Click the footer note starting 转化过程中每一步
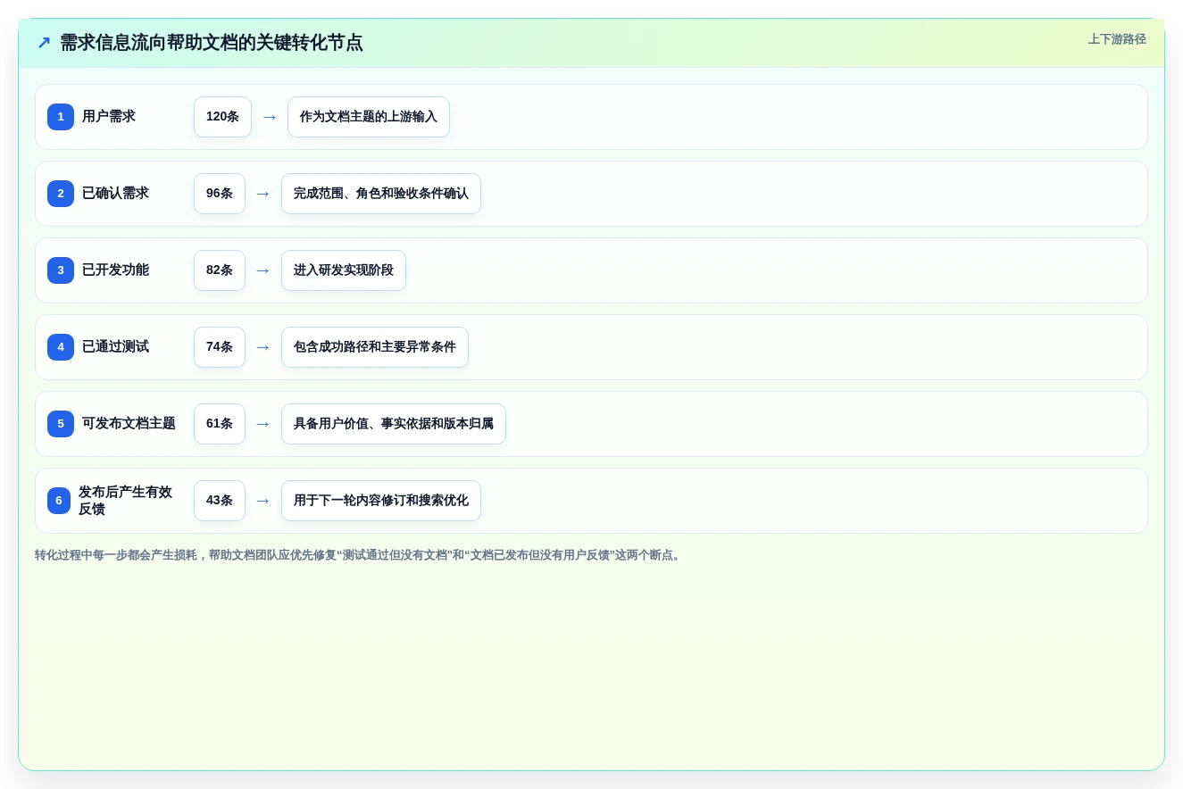Viewport: 1183px width, 789px height. (x=360, y=555)
